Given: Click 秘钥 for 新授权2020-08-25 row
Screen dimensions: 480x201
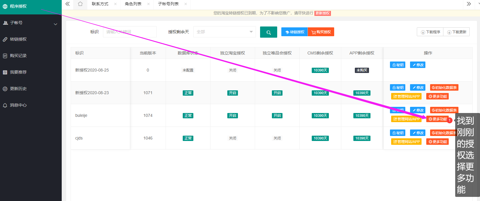Looking at the screenshot, I should point(398,65).
